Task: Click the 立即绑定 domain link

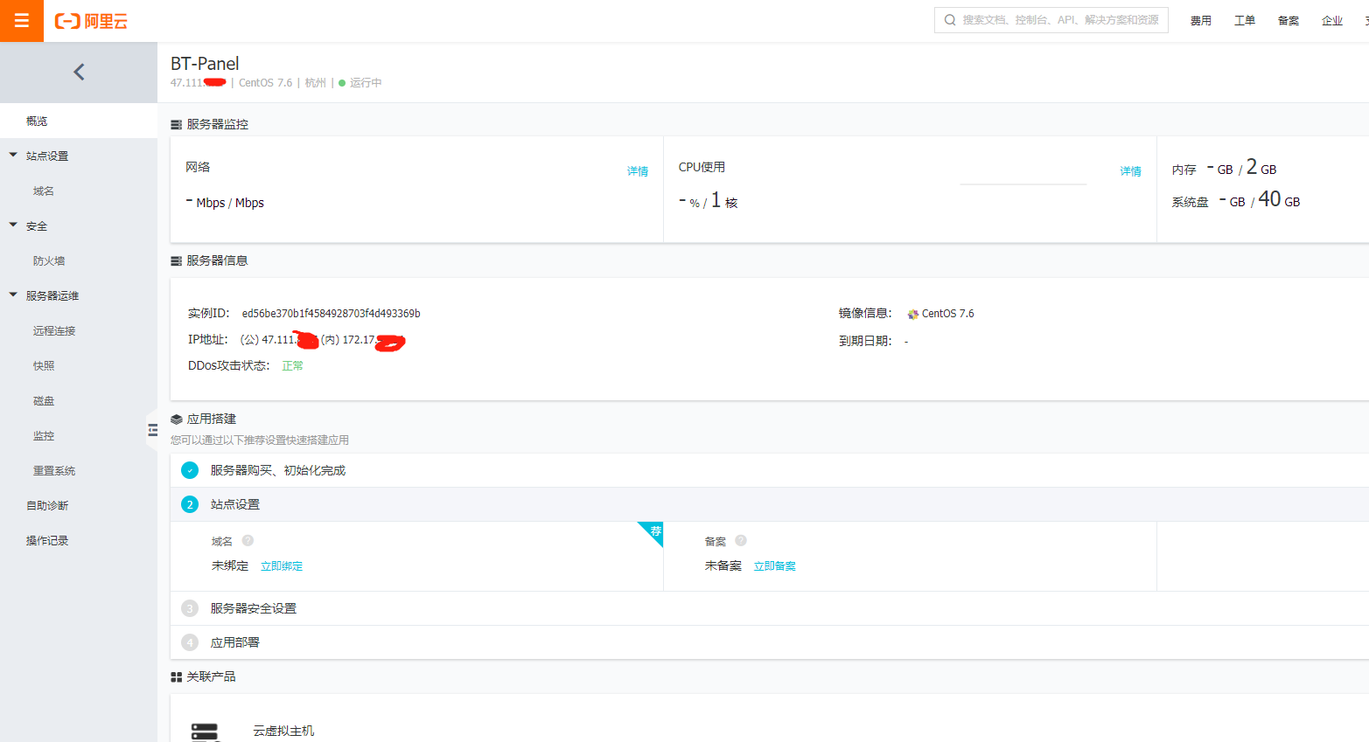Action: pos(282,566)
